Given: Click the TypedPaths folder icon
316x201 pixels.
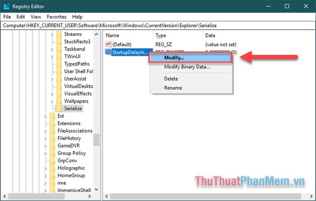Looking at the screenshot, I should [59, 64].
